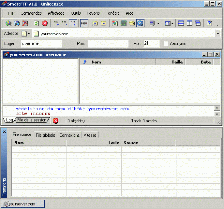The width and height of the screenshot is (224, 209).
Task: Expand the address bar history dropdown
Action: (218, 34)
